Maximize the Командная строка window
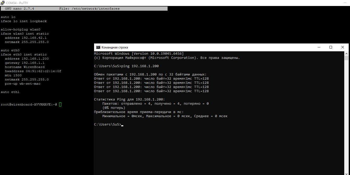 (331, 47)
